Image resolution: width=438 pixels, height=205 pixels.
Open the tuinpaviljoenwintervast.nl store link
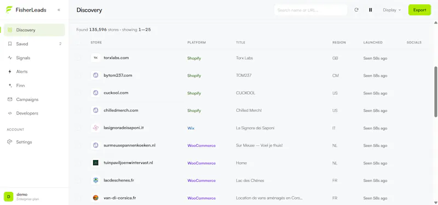click(129, 163)
